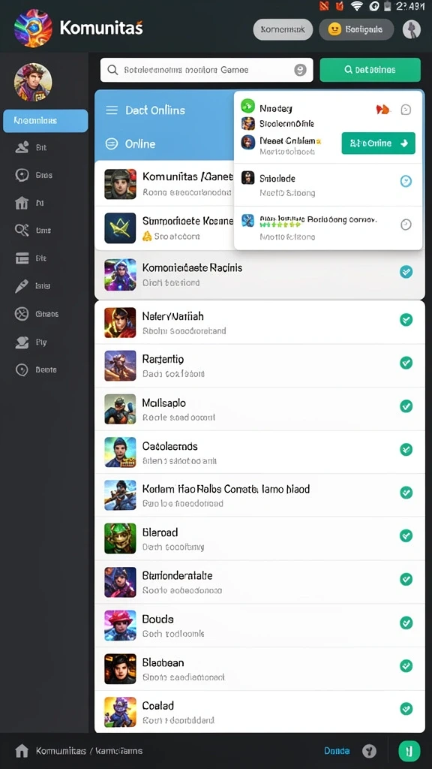The width and height of the screenshot is (432, 769).
Task: Toggle the circle option on Nnadeg popup row
Action: point(406,110)
